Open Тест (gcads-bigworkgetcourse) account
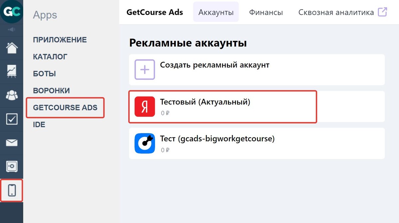Screen dimensions: 399x223 257,143
